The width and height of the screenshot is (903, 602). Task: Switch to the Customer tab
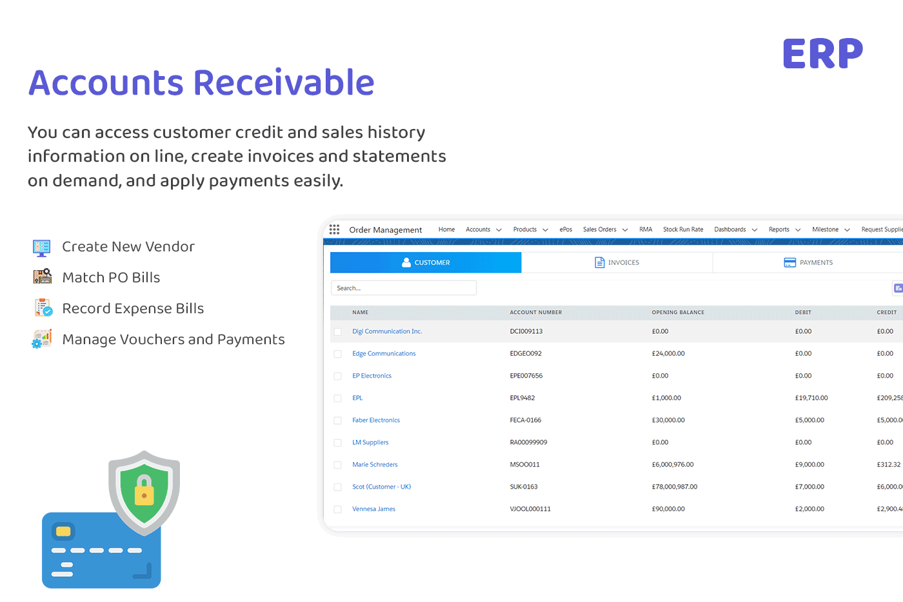tap(425, 262)
